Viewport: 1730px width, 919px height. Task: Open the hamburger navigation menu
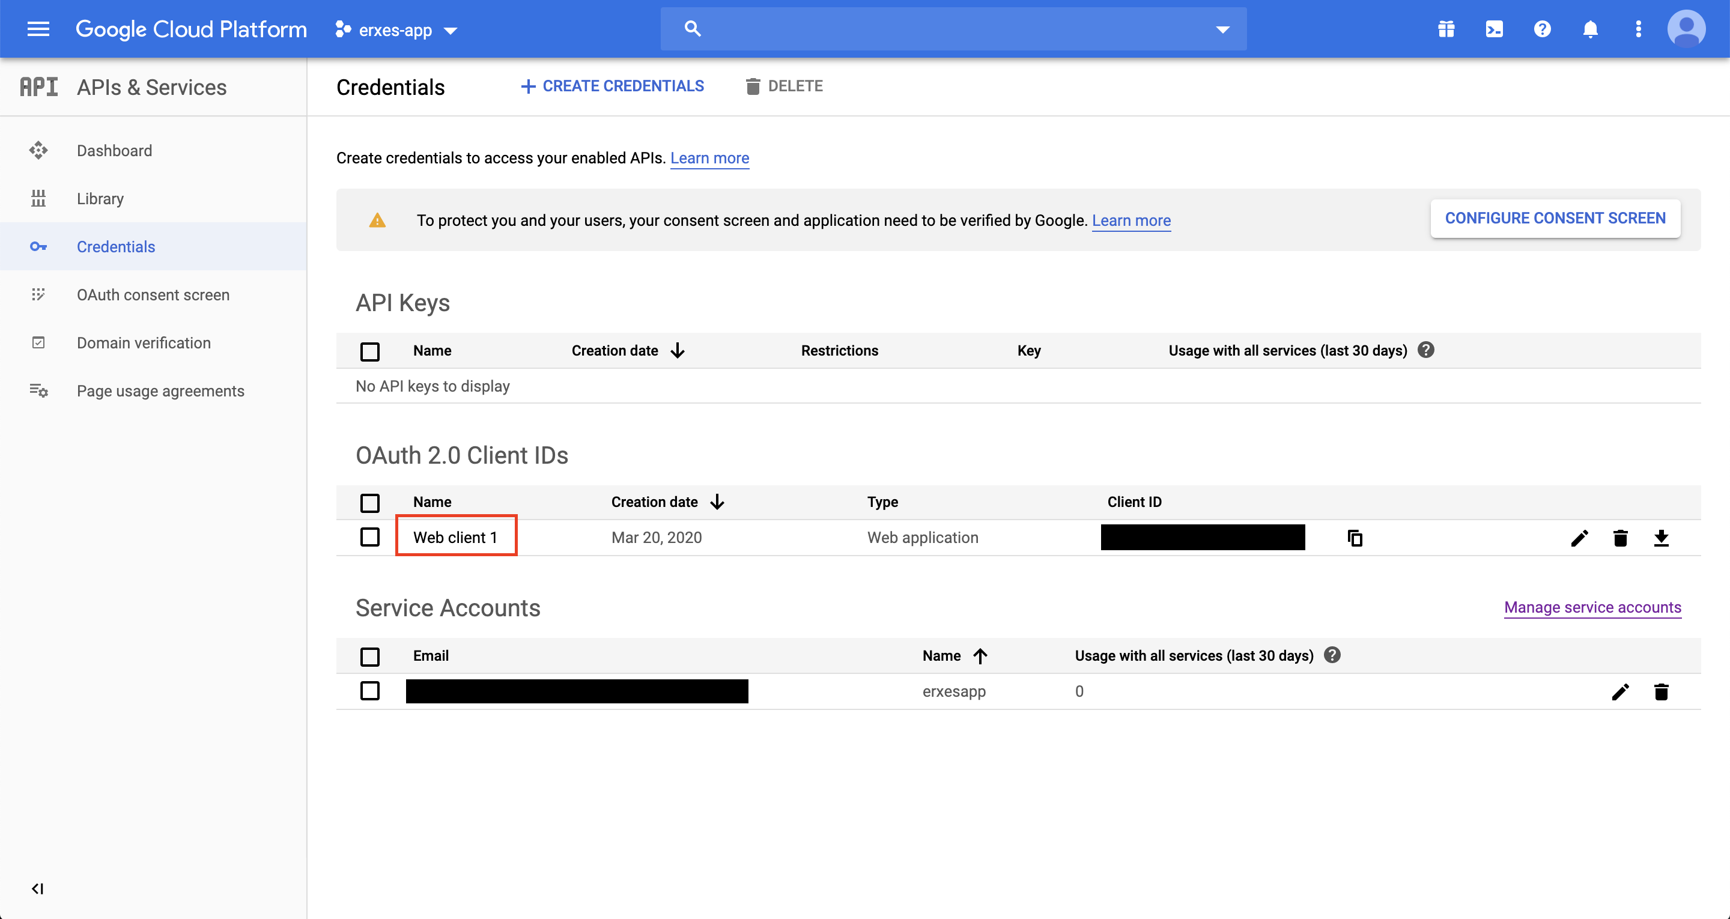(38, 29)
